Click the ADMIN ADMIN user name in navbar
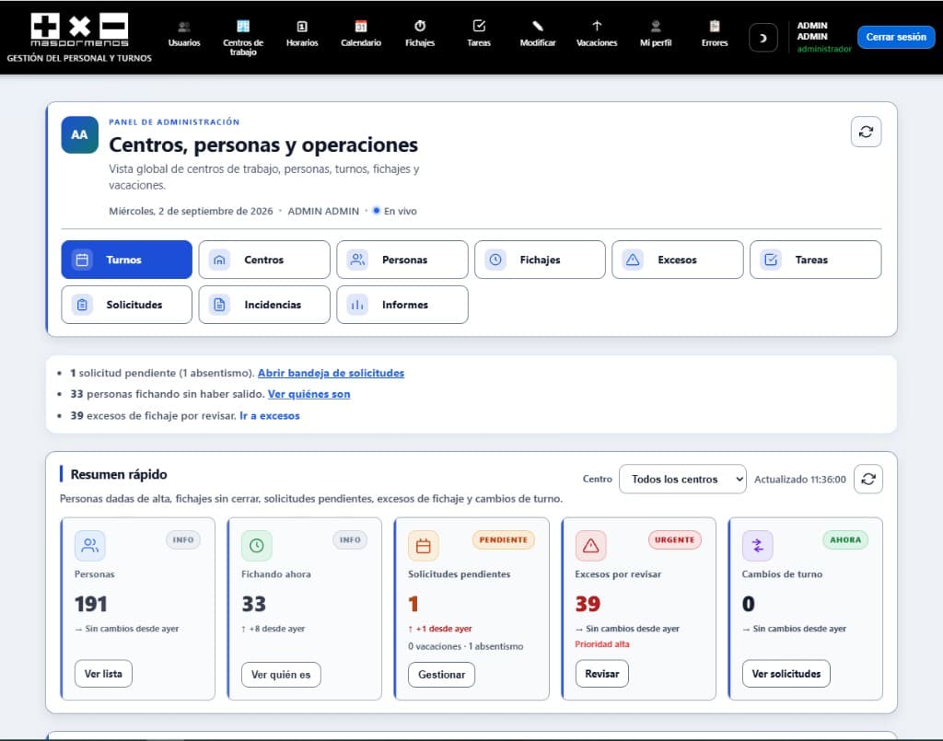The image size is (943, 741). coord(812,30)
